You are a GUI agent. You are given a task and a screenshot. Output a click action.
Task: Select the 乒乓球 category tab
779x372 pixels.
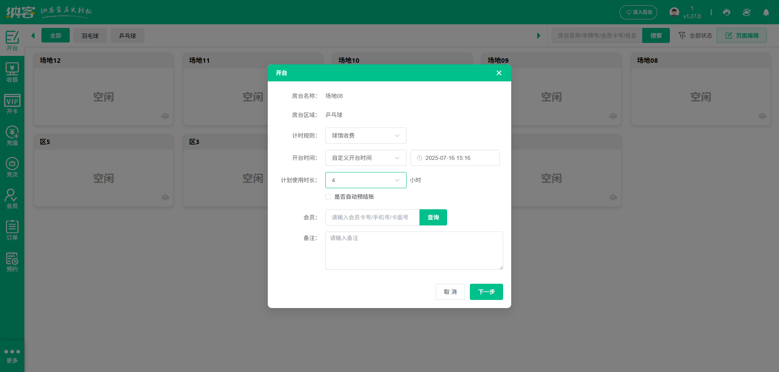tap(127, 36)
